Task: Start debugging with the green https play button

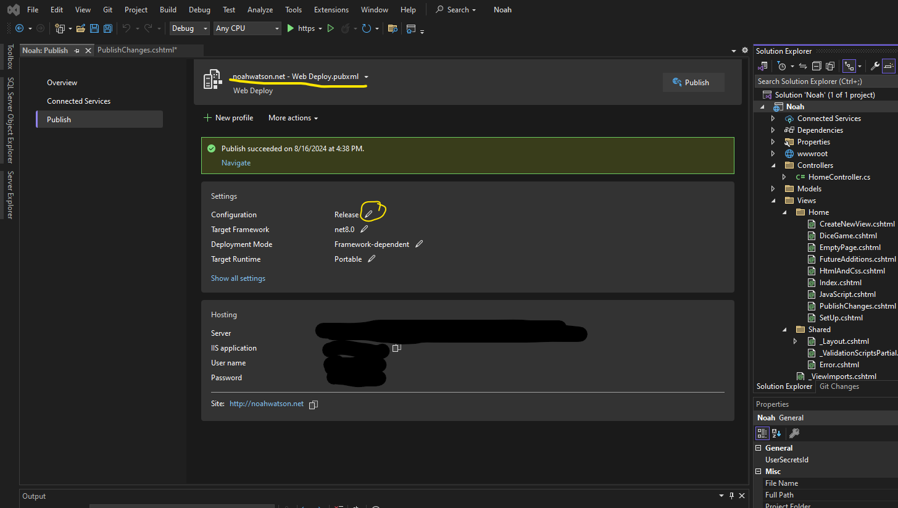Action: point(290,28)
